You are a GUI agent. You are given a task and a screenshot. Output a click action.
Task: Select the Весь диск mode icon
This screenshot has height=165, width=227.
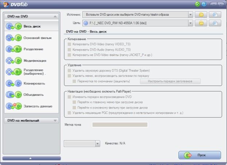pos(14,27)
